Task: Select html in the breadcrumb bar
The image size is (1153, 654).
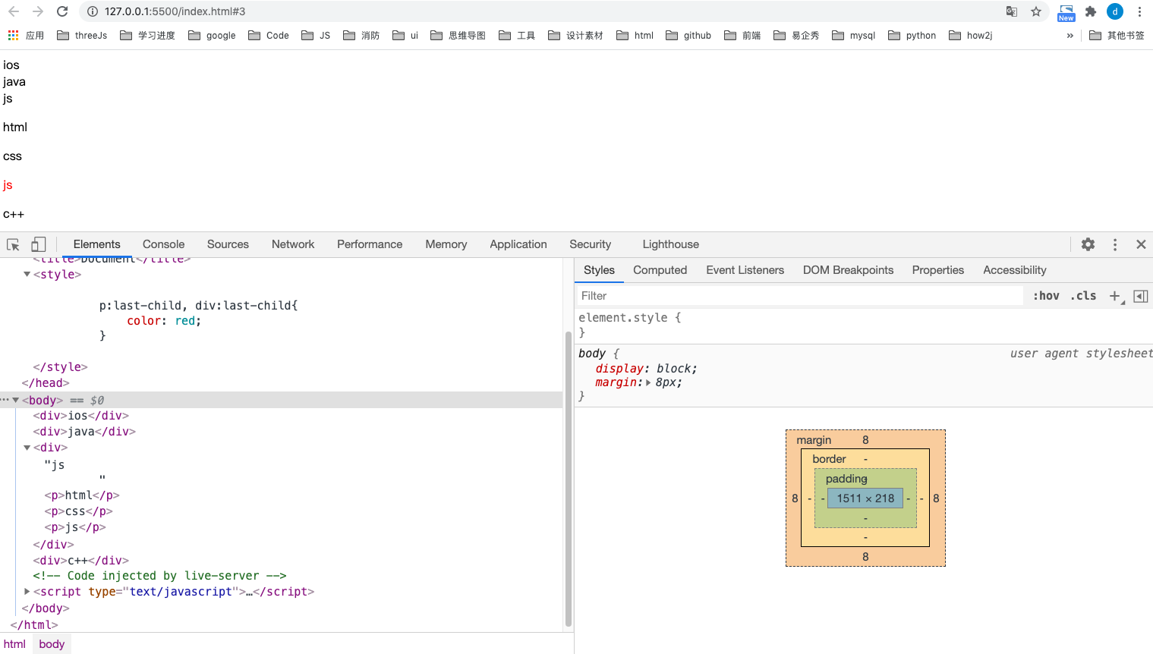Action: [x=14, y=644]
